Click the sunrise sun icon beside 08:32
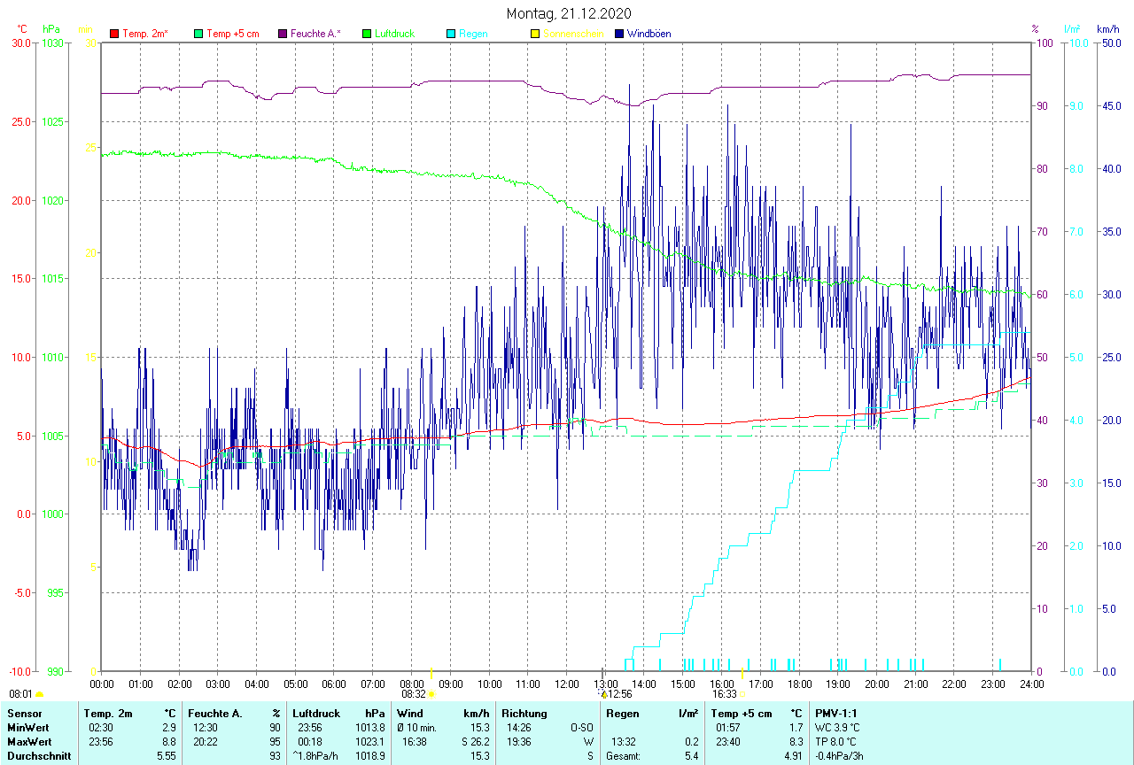The image size is (1134, 765). pos(431,695)
